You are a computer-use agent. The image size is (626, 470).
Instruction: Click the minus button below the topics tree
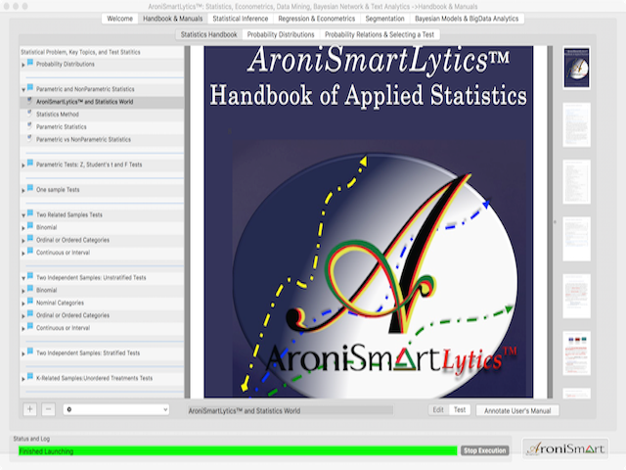coord(48,409)
